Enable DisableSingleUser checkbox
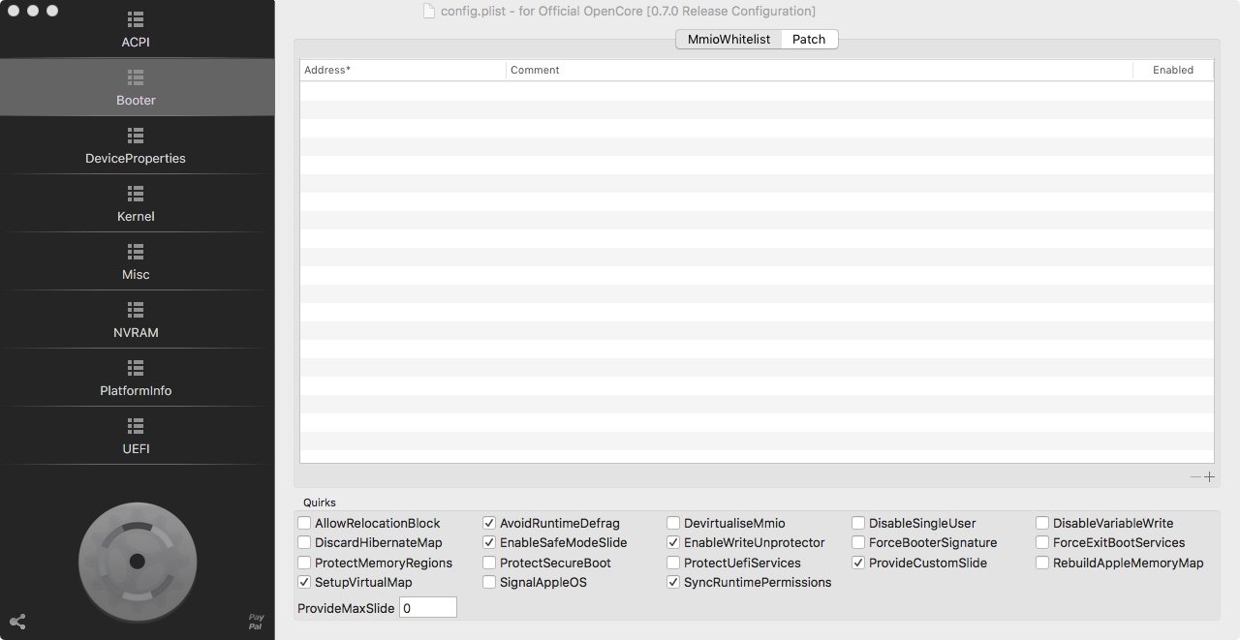This screenshot has width=1240, height=640. pos(858,523)
